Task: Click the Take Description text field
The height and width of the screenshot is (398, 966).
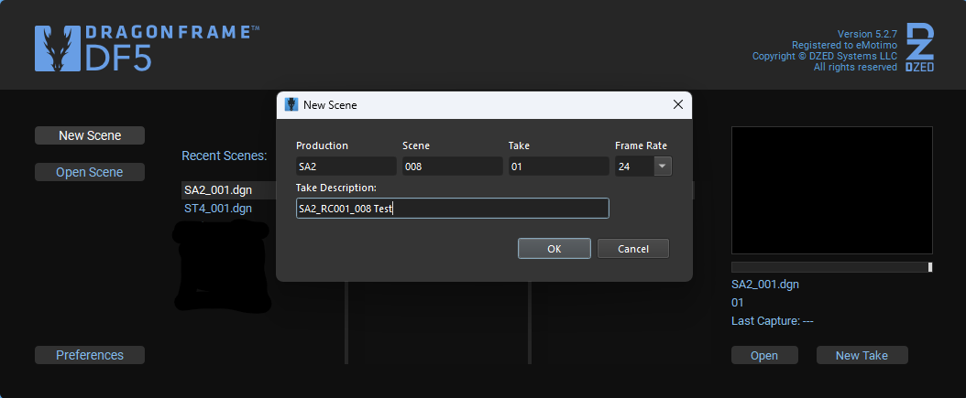Action: point(452,208)
